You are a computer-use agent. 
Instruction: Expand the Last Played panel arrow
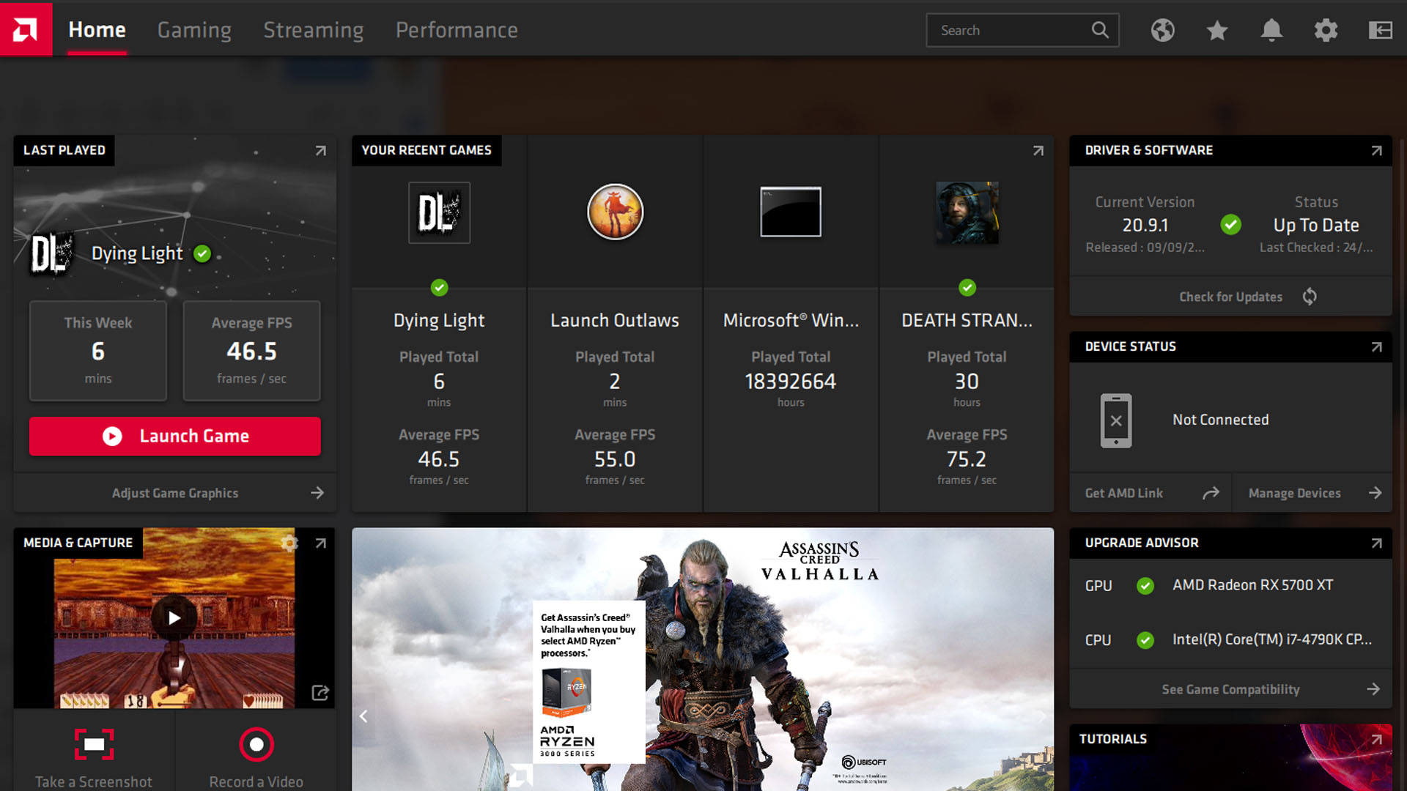(x=319, y=149)
